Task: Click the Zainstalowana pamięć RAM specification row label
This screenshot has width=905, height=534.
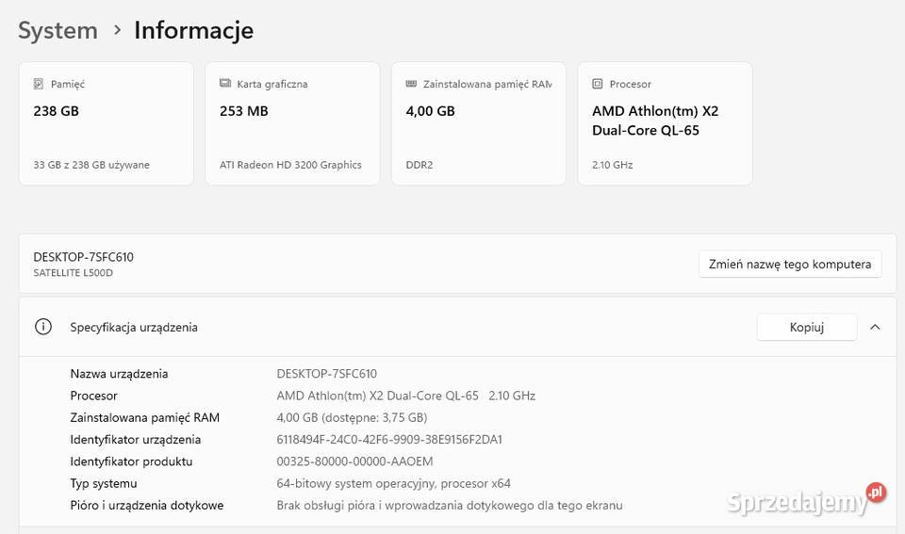Action: [x=145, y=417]
